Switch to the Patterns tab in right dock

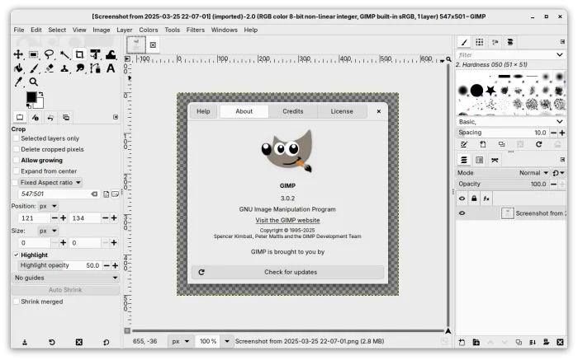pyautogui.click(x=479, y=42)
